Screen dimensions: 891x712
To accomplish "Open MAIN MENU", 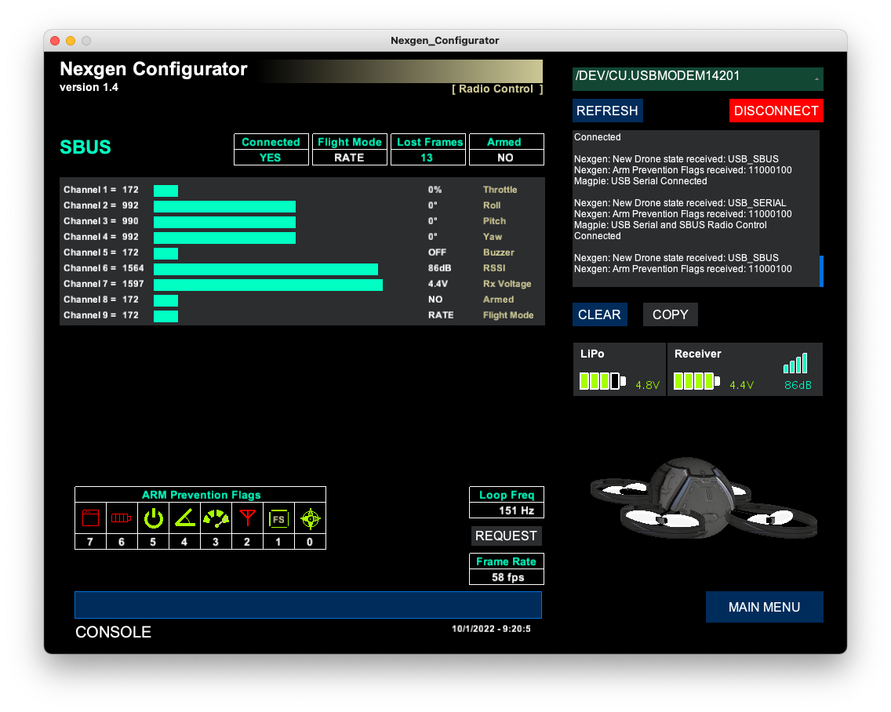I will (x=764, y=606).
